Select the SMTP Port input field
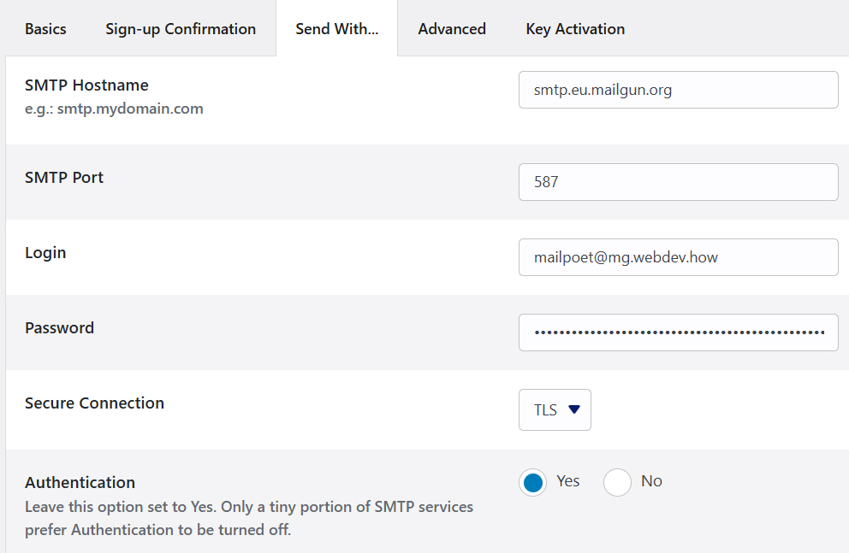Screen dimensions: 849x553 pyautogui.click(x=678, y=181)
